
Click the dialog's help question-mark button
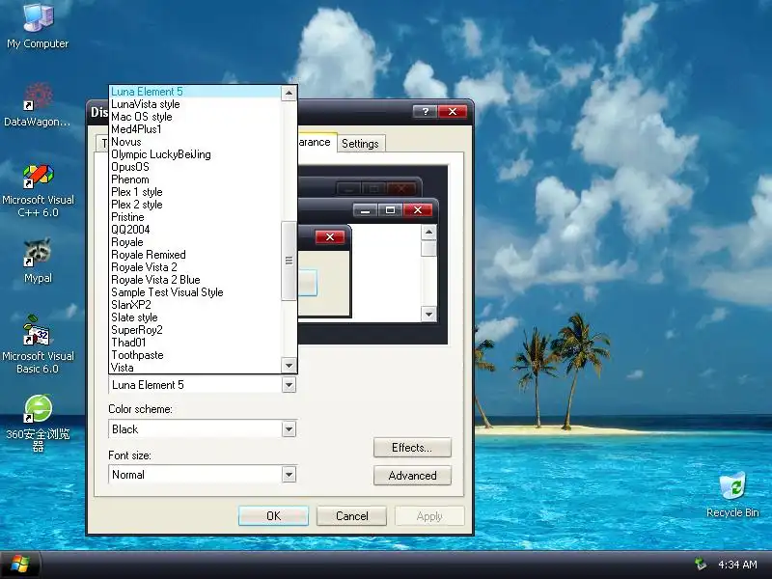pyautogui.click(x=425, y=112)
